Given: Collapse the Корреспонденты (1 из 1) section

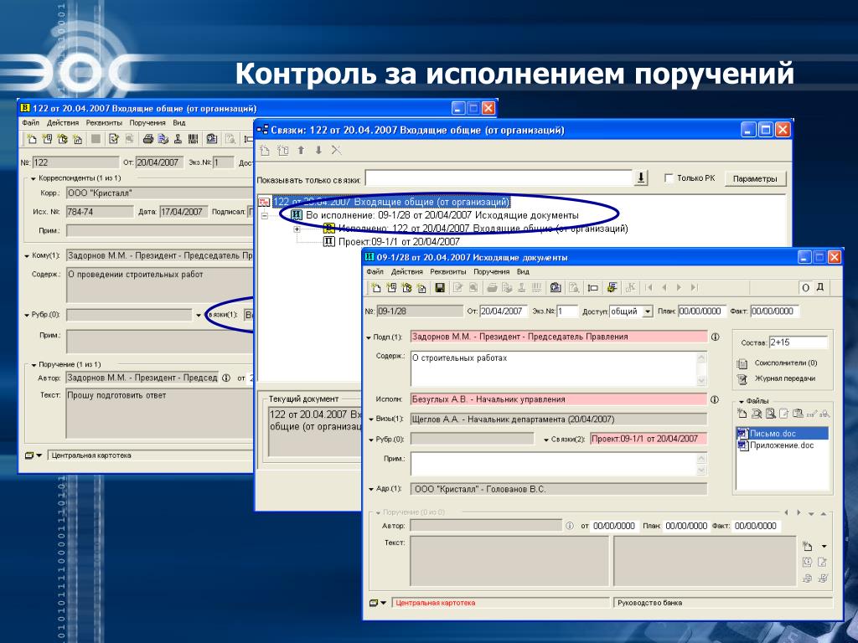Looking at the screenshot, I should [x=34, y=179].
